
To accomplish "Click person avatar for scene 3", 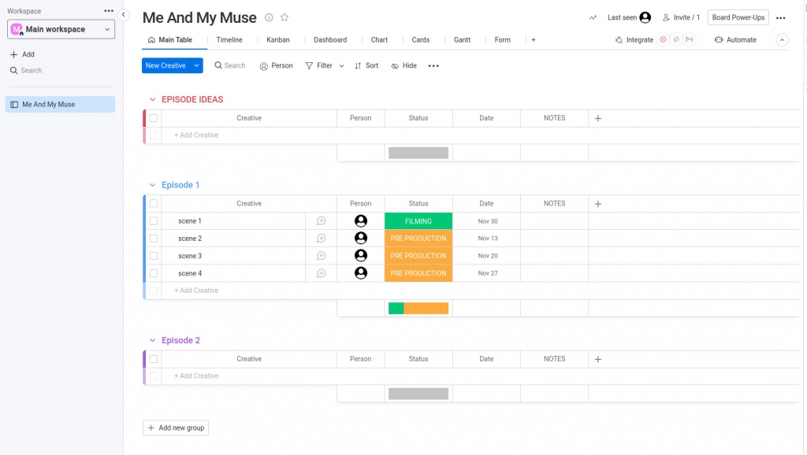I will pyautogui.click(x=361, y=256).
